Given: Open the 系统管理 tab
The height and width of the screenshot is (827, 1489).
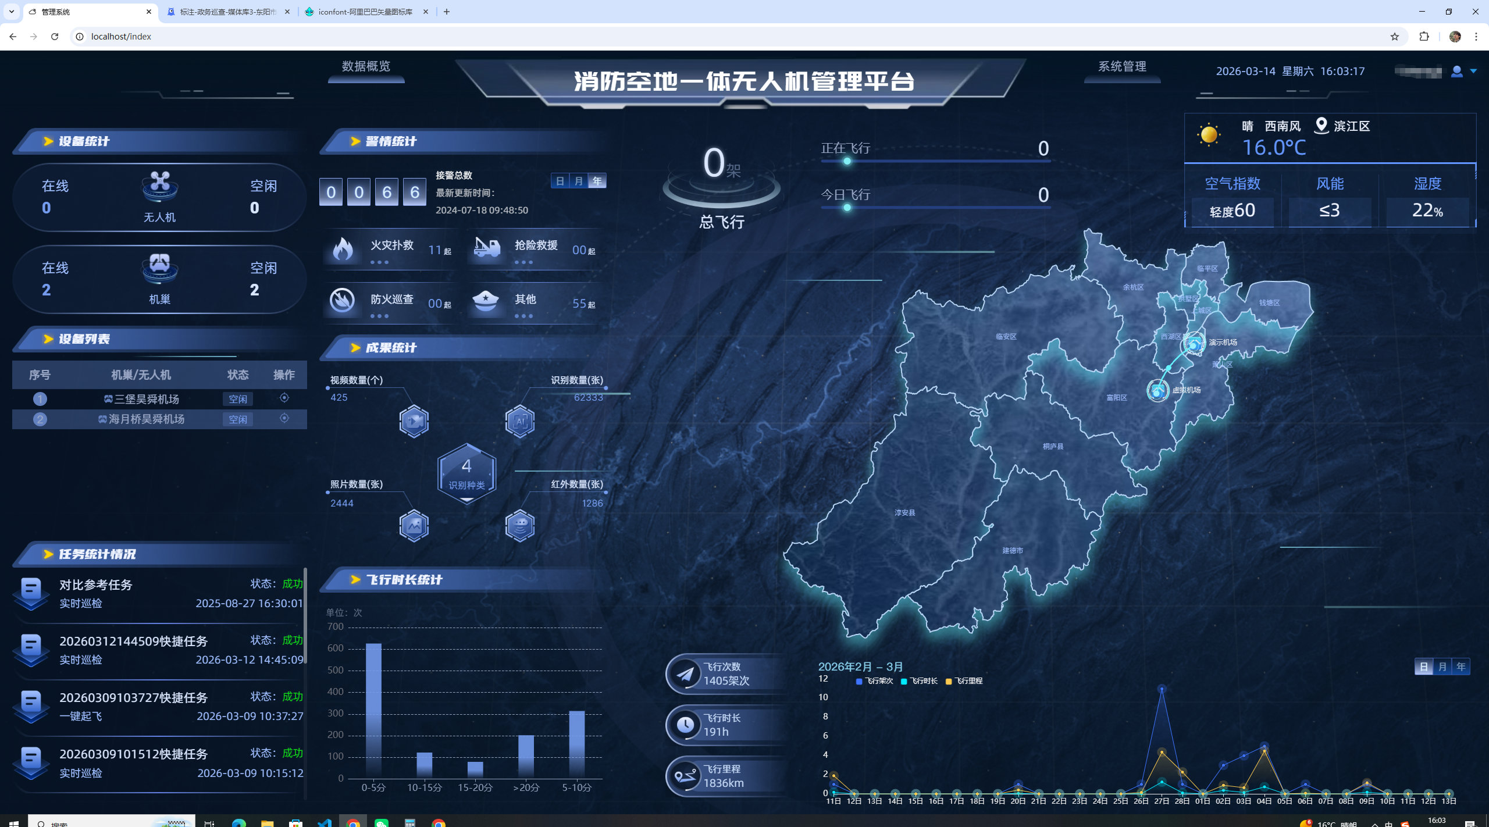Looking at the screenshot, I should pos(1122,67).
